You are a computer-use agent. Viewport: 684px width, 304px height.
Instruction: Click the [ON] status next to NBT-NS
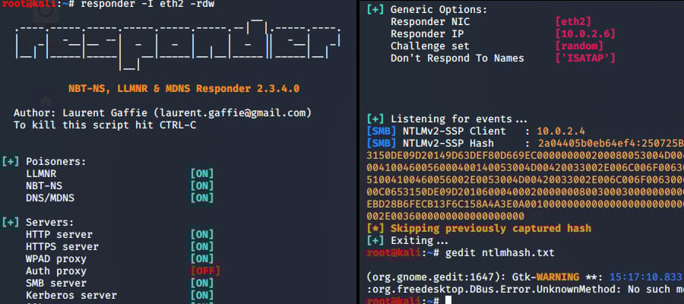[x=202, y=186]
